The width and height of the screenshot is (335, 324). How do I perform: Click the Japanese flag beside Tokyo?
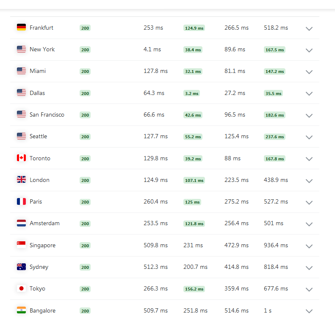pyautogui.click(x=21, y=288)
